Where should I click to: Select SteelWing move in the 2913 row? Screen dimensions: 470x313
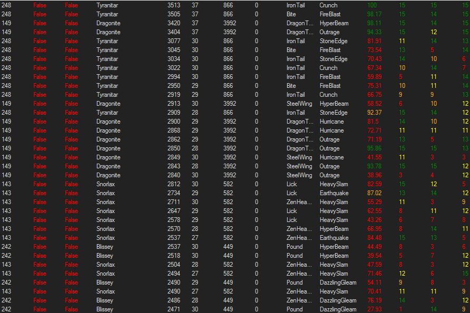coord(299,104)
